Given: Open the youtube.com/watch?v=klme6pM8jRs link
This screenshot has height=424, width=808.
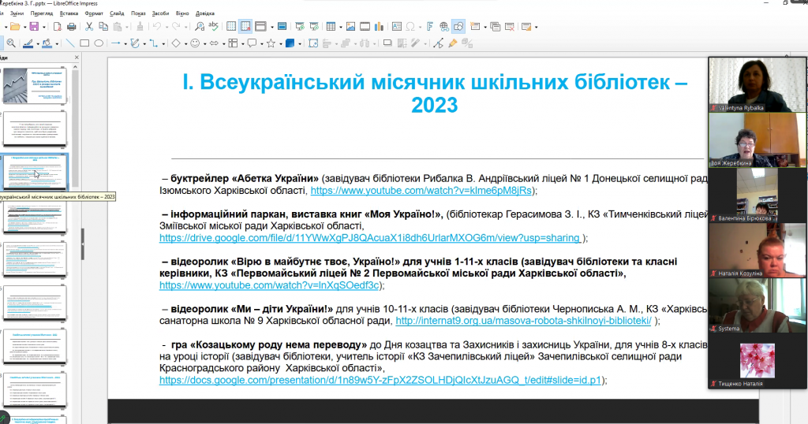Looking at the screenshot, I should point(421,191).
